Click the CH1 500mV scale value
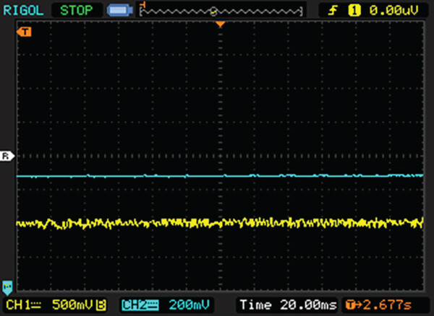 pos(72,305)
